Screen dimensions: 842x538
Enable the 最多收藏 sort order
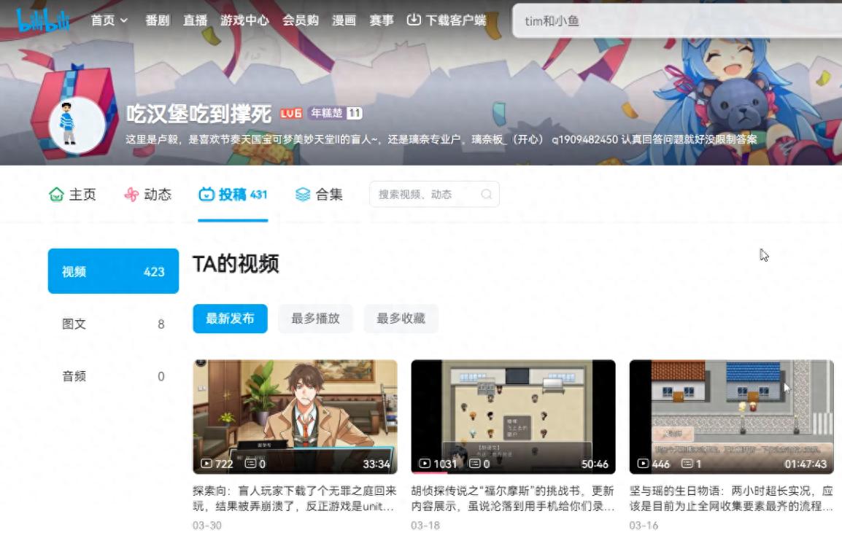coord(401,319)
